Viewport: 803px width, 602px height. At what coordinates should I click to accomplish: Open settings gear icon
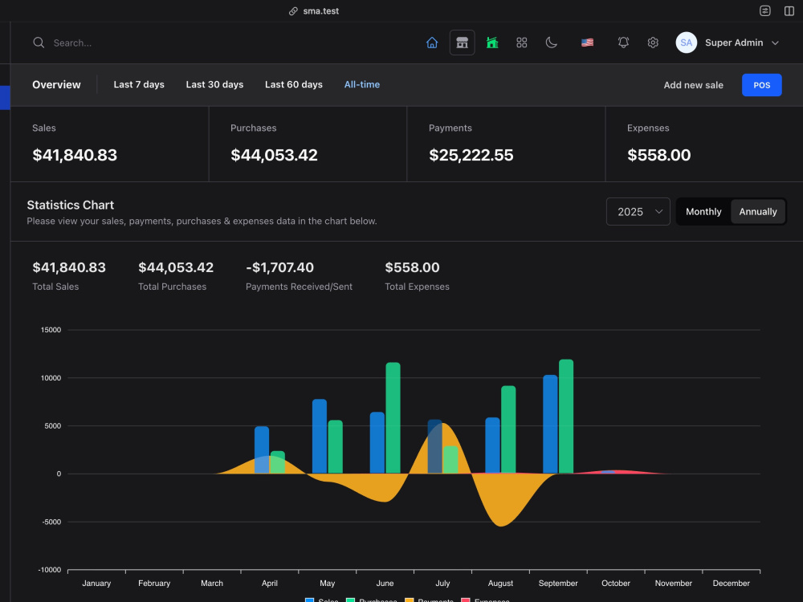tap(652, 43)
